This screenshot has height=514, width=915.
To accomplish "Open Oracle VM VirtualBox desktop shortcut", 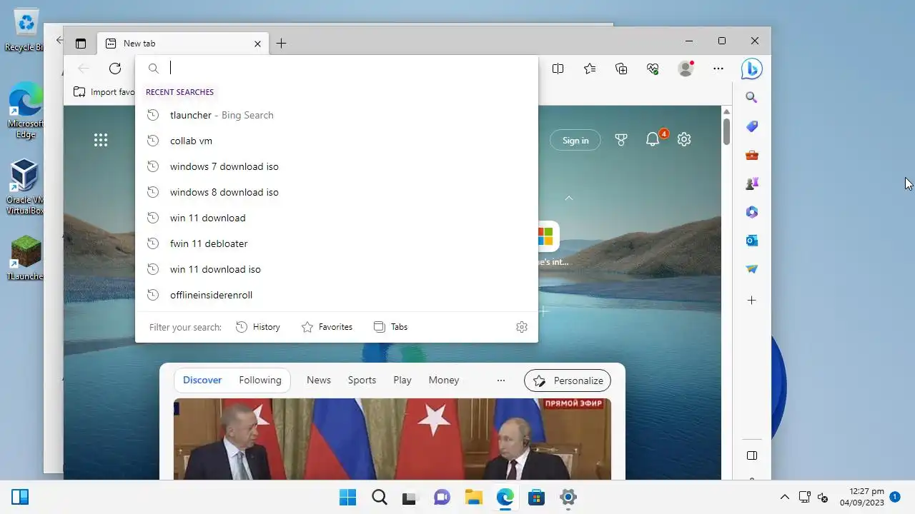I will [x=24, y=187].
